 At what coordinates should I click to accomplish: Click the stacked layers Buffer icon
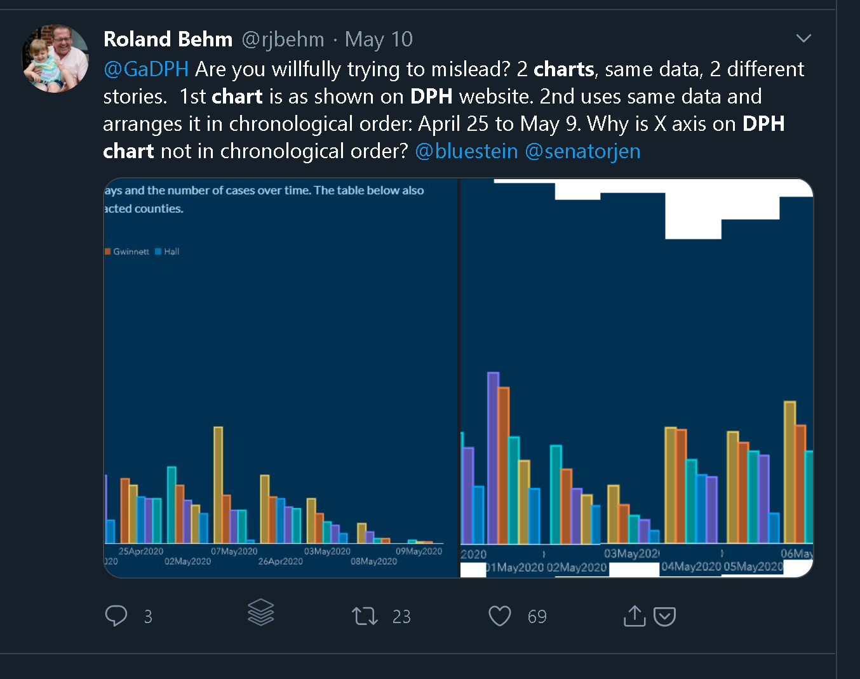(x=260, y=612)
